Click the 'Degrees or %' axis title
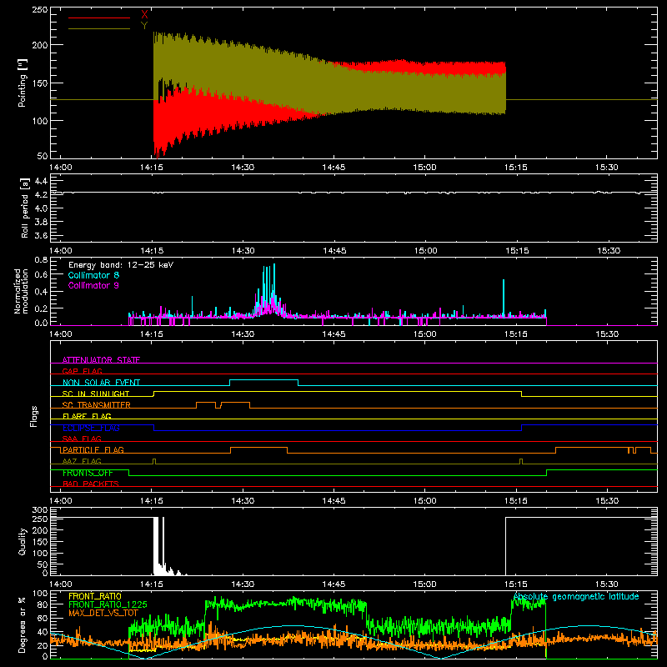Viewport: 667px width, 667px height. (x=23, y=624)
